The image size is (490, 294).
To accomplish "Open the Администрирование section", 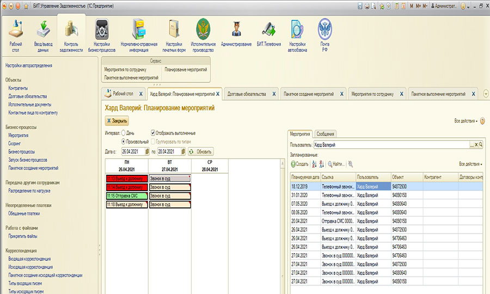I will tap(236, 29).
